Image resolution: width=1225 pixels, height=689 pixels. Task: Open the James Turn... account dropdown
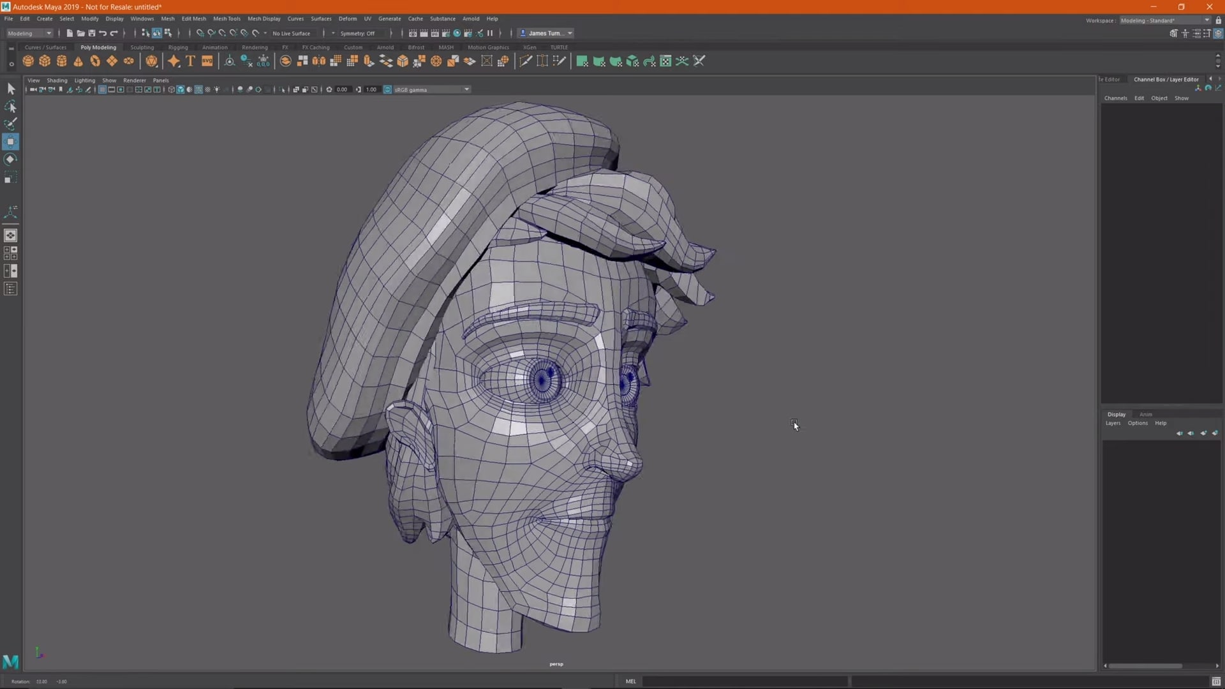tap(546, 33)
